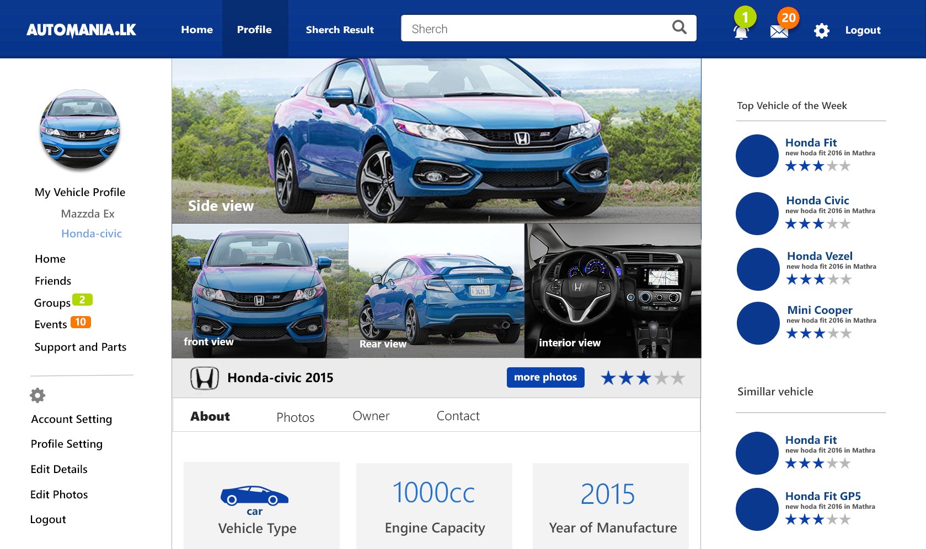Click Logout in the top header
926x549 pixels.
coord(863,30)
